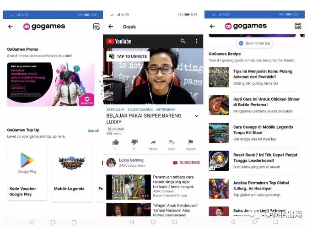Viewport: 312px width, 228px height.
Task: Open order history icon on the right gogames screen
Action: (298, 26)
